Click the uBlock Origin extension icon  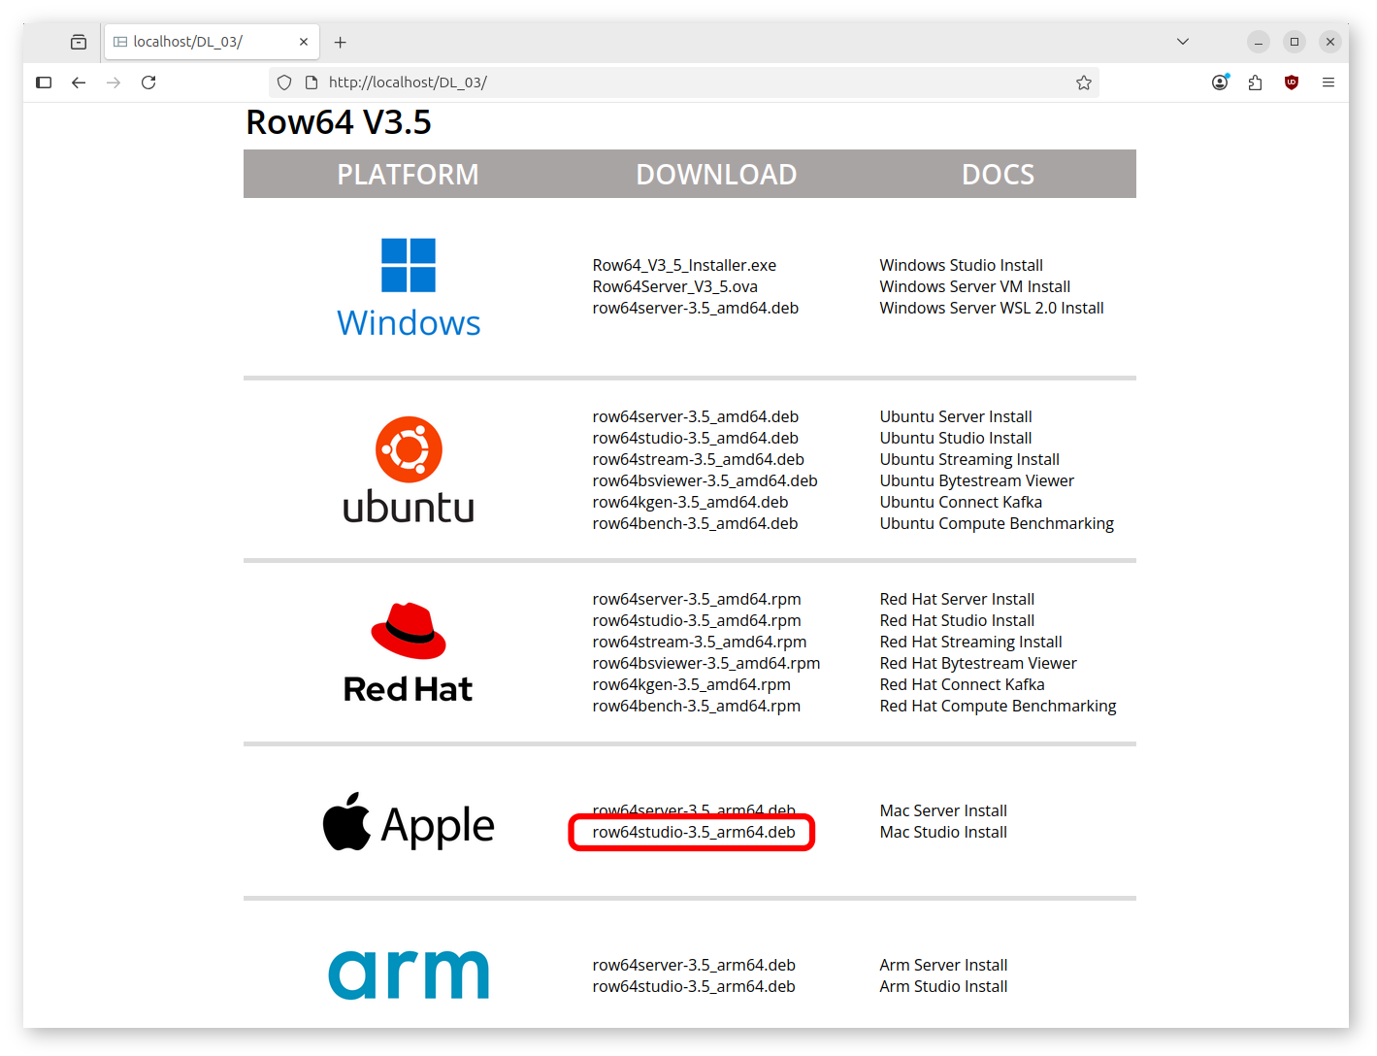[1292, 82]
